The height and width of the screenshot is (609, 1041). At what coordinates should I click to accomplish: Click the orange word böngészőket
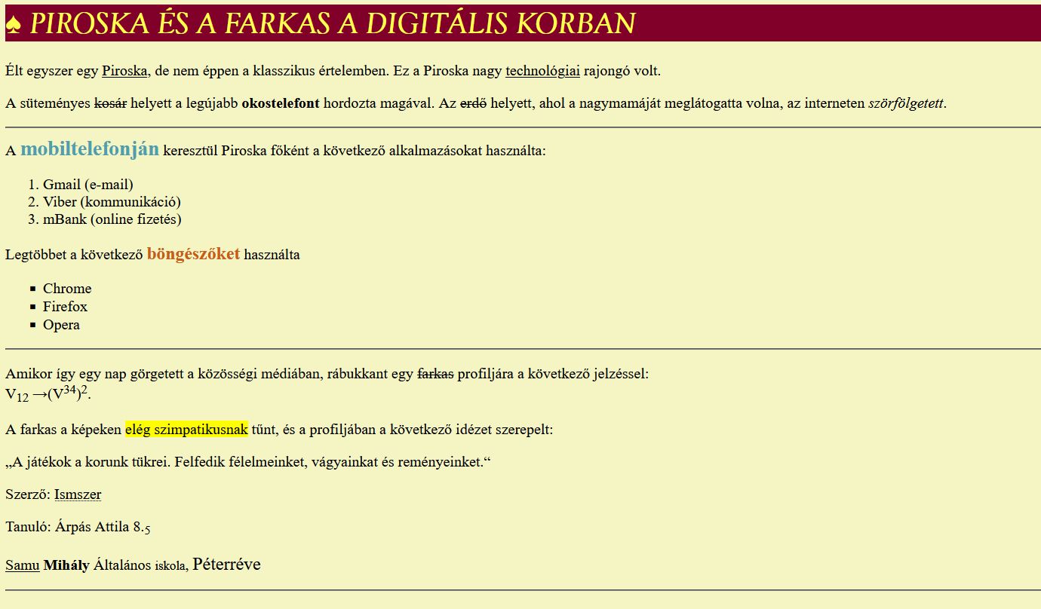(x=193, y=254)
